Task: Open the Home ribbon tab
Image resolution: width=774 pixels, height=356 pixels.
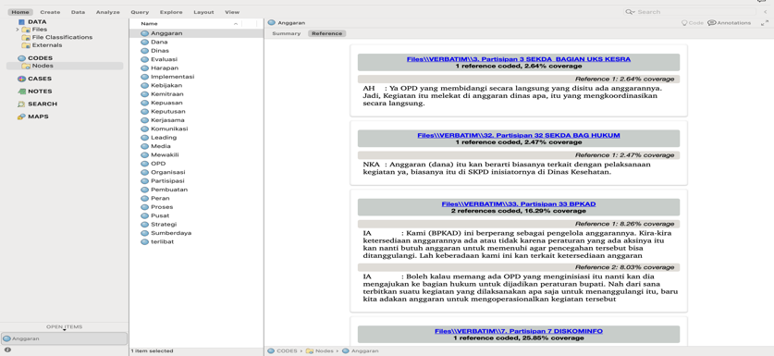Action: point(20,12)
